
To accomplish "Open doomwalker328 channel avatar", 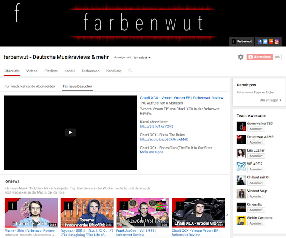I will coord(241,126).
